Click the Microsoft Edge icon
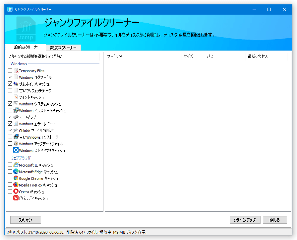 click(x=16, y=171)
